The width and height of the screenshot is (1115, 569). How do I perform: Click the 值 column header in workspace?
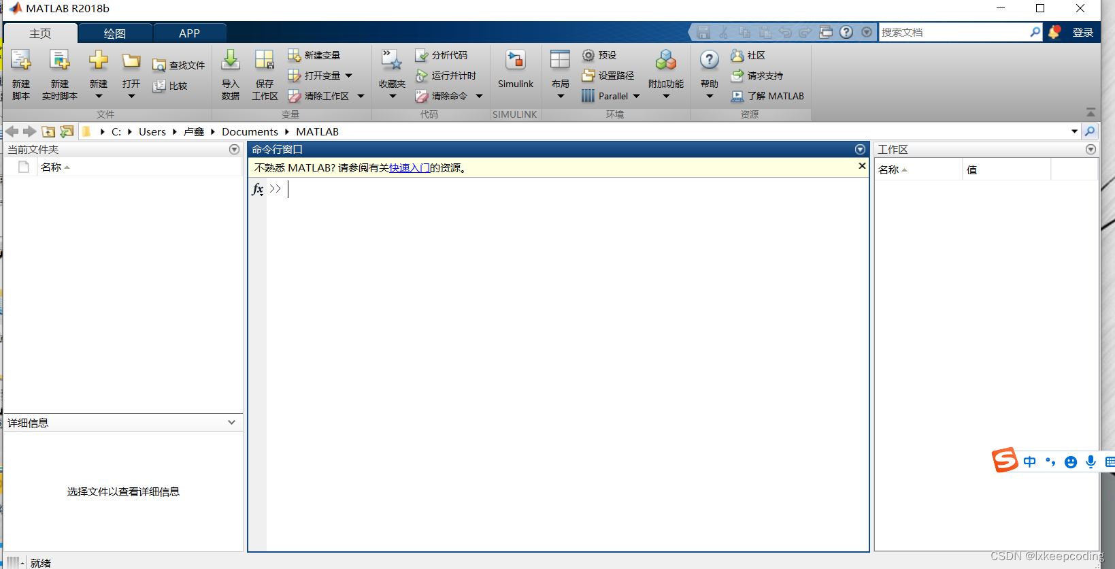click(x=1006, y=169)
